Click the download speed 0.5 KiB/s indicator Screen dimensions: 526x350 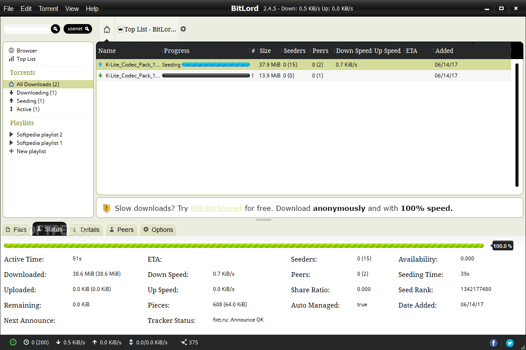[x=71, y=343]
